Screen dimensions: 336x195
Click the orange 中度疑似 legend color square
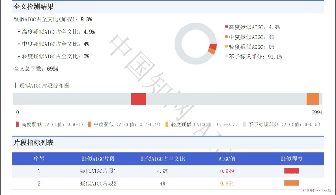pos(89,124)
